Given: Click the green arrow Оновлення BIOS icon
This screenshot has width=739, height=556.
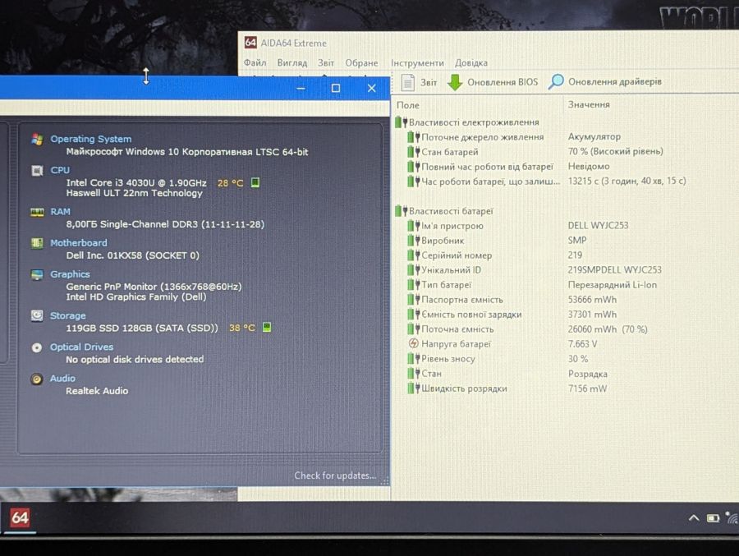Looking at the screenshot, I should pos(455,82).
